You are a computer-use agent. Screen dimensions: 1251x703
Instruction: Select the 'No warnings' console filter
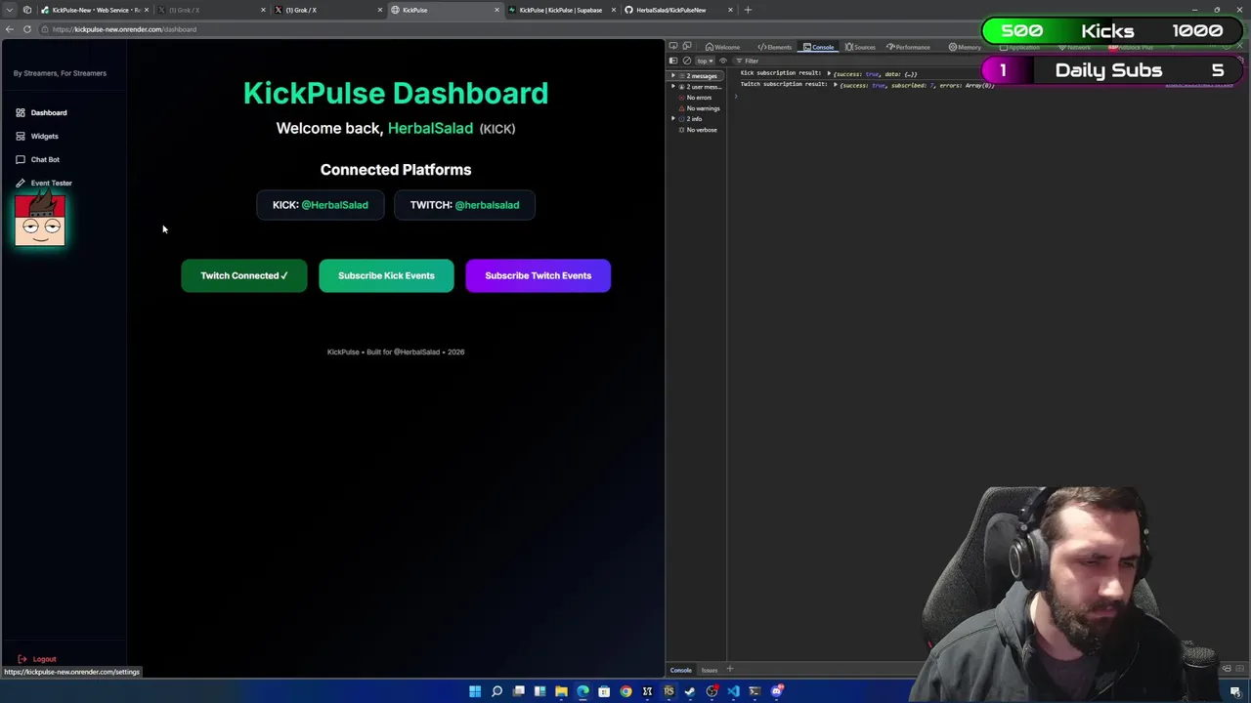702,108
